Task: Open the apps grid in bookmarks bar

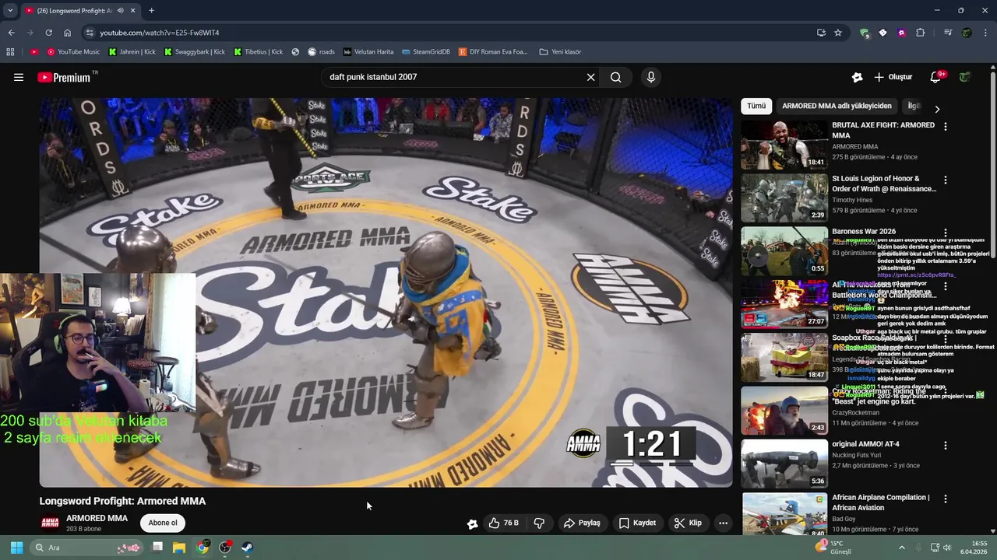Action: pyautogui.click(x=10, y=52)
